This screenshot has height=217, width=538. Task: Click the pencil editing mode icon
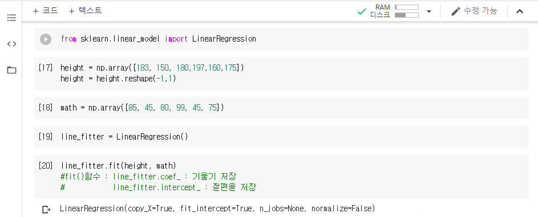tap(455, 11)
